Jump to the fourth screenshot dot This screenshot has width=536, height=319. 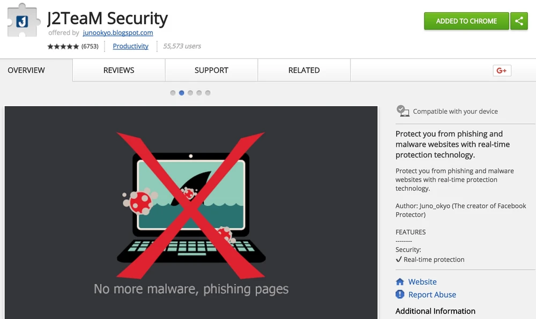199,93
